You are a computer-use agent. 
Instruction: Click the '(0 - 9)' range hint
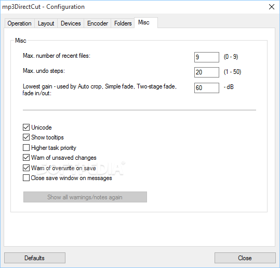(231, 57)
